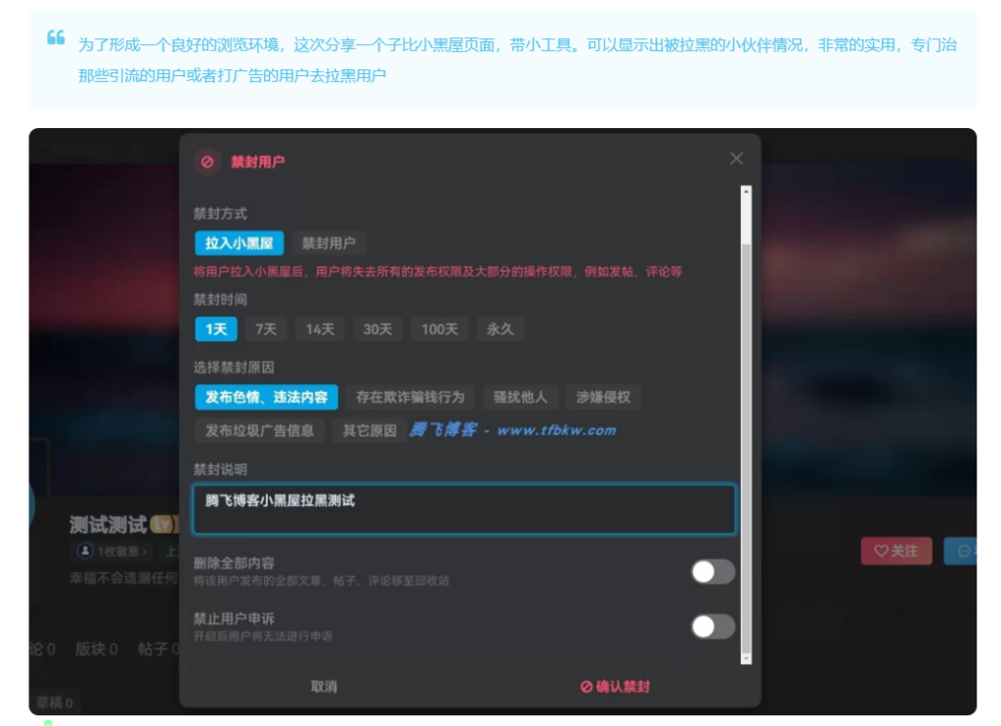
Task: Choose 骚扰他人 as the ban reason
Action: click(x=521, y=397)
